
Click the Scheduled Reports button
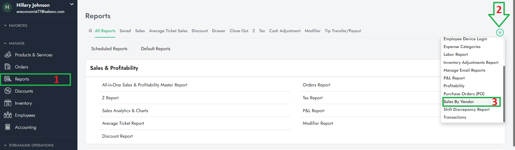click(109, 49)
